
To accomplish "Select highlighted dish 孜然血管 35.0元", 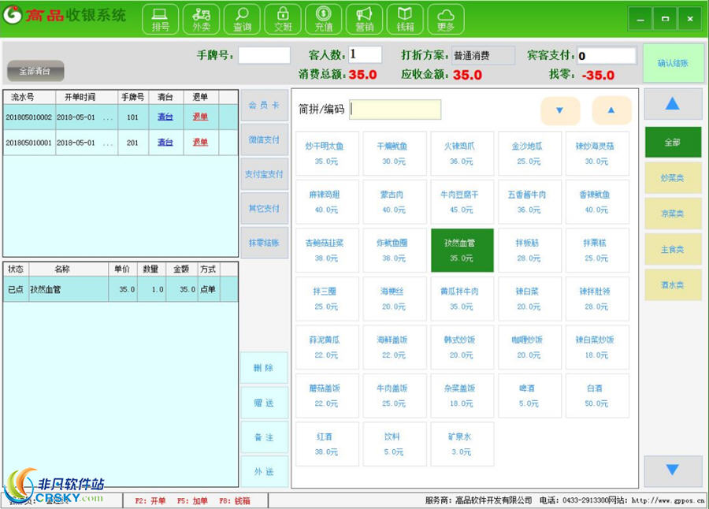I will click(x=462, y=251).
